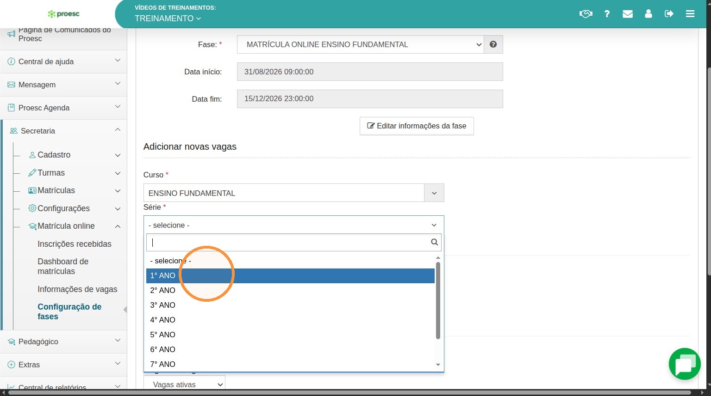The height and width of the screenshot is (396, 711).
Task: Open the question mark help icon
Action: click(607, 14)
